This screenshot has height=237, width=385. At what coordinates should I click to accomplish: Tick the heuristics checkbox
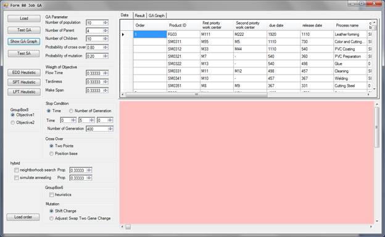[52, 195]
